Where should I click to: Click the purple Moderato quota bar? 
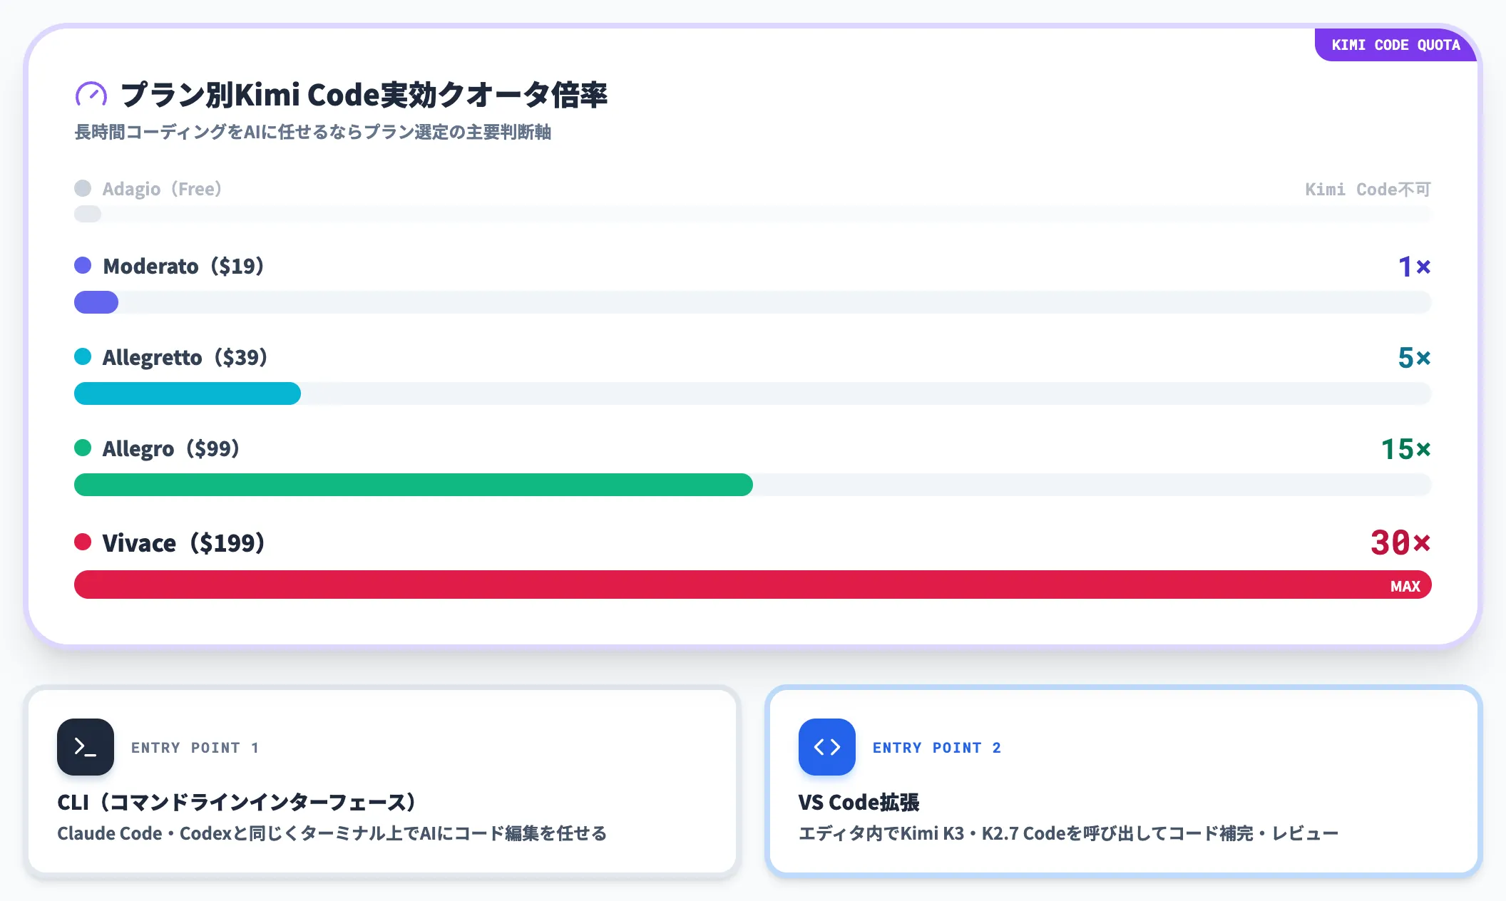(x=96, y=302)
